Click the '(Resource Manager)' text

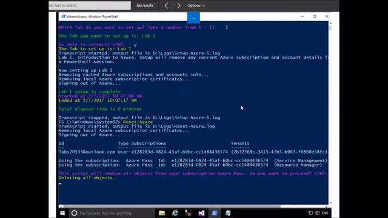click(x=298, y=165)
